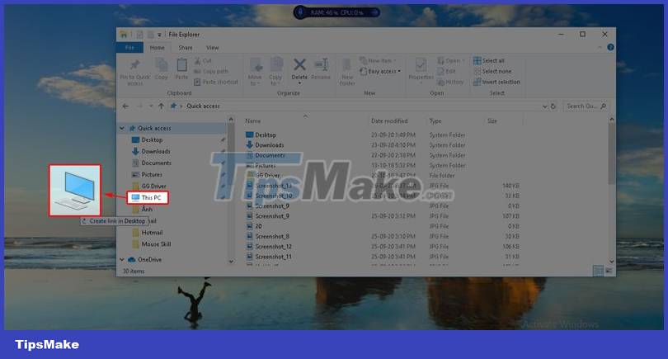Open the New item dropdown

tap(378, 61)
